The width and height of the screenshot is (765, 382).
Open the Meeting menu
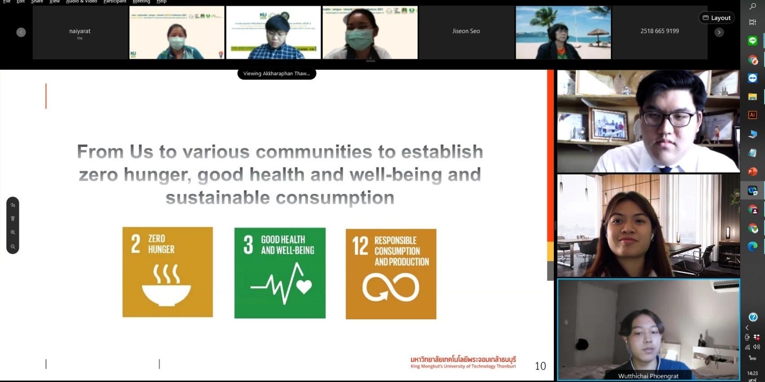(141, 2)
